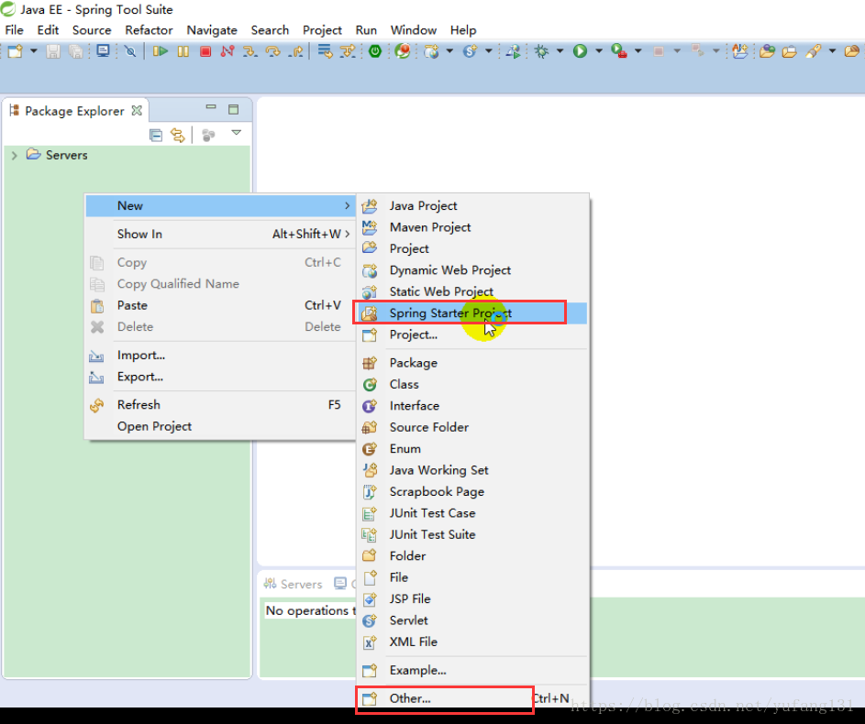This screenshot has height=724, width=865.
Task: Expand the Servers project node
Action: (x=15, y=156)
